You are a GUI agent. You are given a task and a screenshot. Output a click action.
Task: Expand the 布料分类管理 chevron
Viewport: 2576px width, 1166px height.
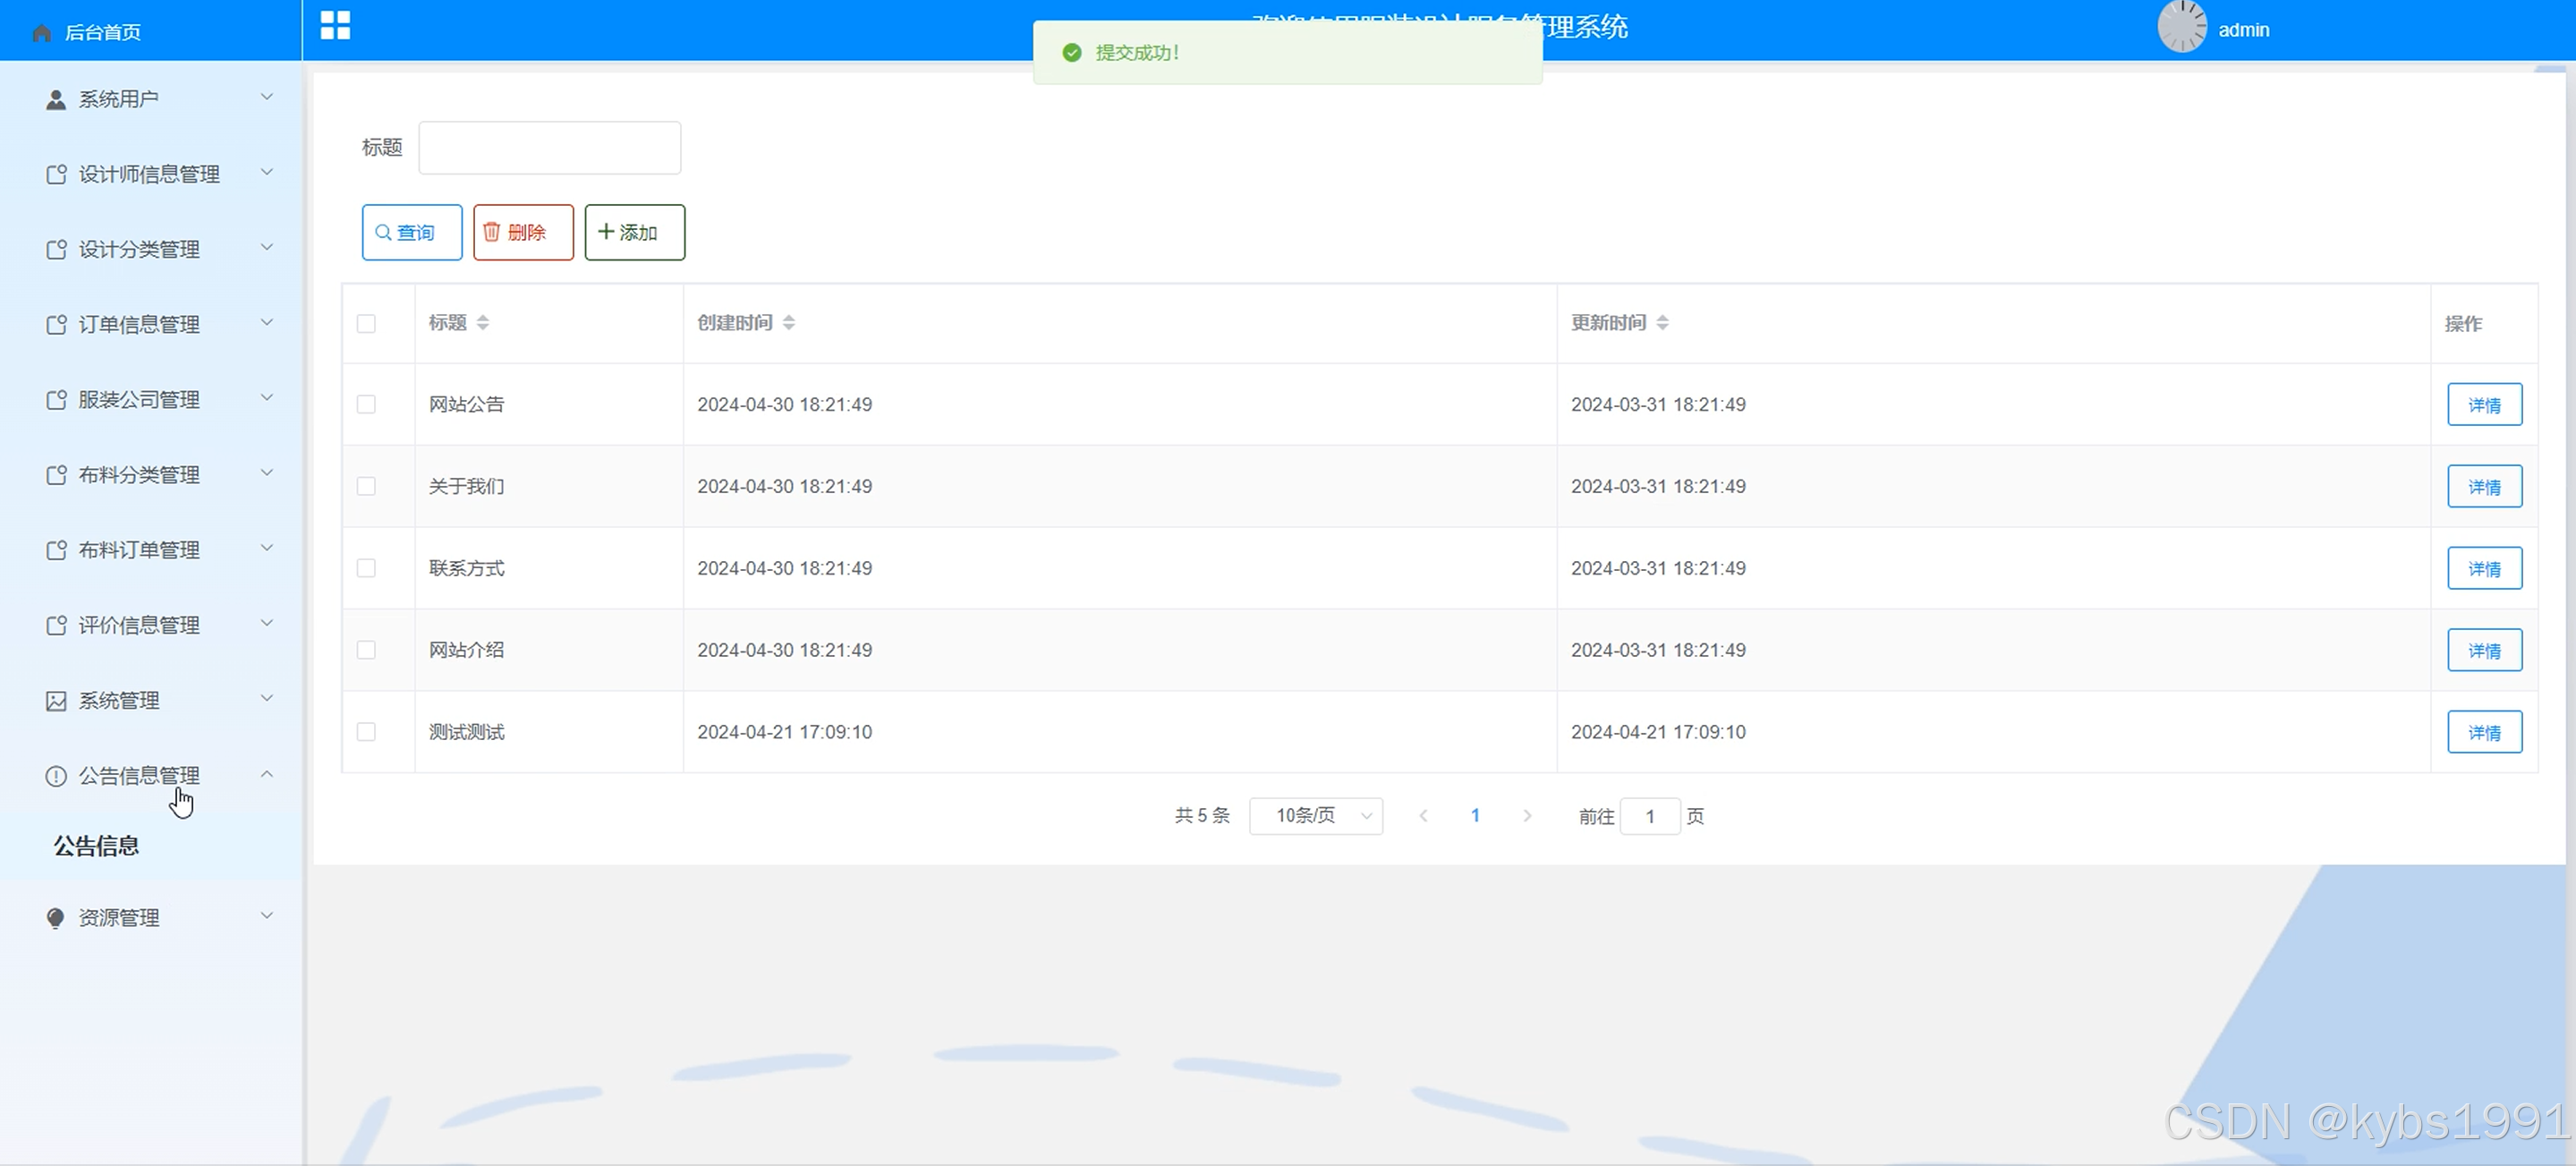[267, 472]
